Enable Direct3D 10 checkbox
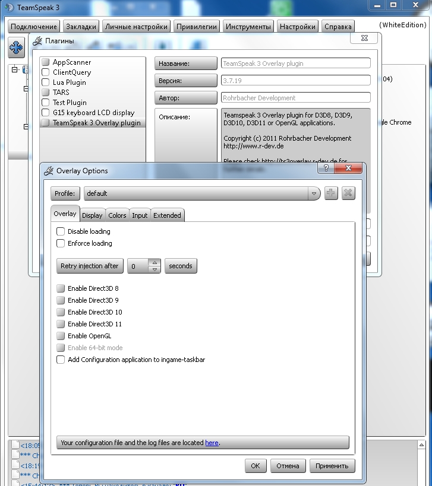The width and height of the screenshot is (432, 486). click(x=61, y=312)
